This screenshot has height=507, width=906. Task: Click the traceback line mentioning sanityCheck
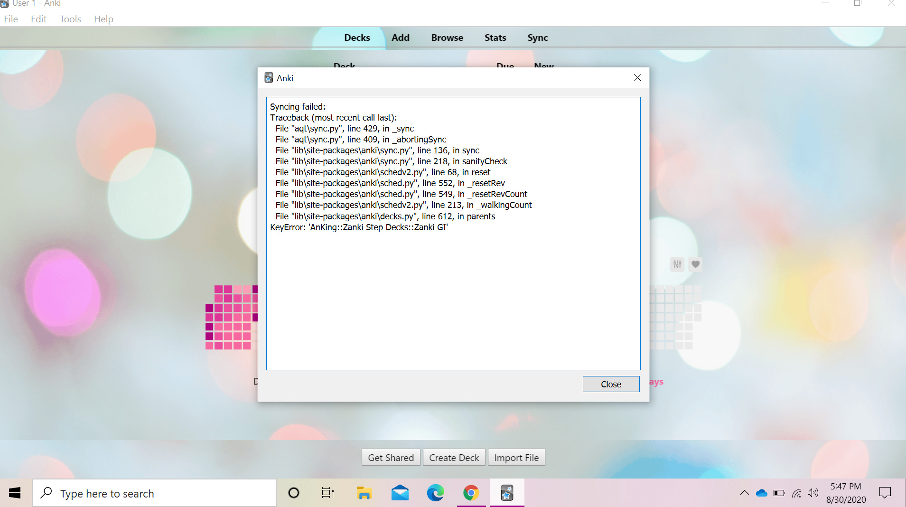point(391,161)
